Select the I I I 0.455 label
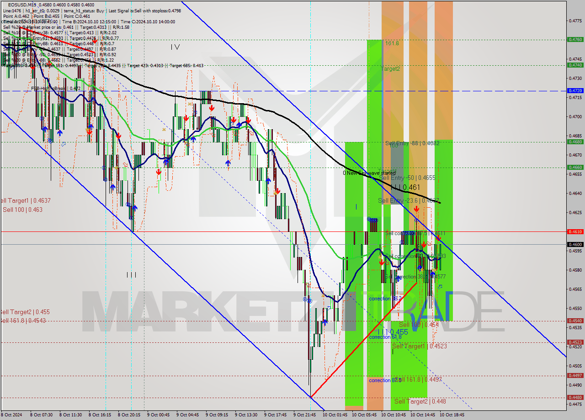Image resolution: width=585 pixels, height=420 pixels. [393, 332]
